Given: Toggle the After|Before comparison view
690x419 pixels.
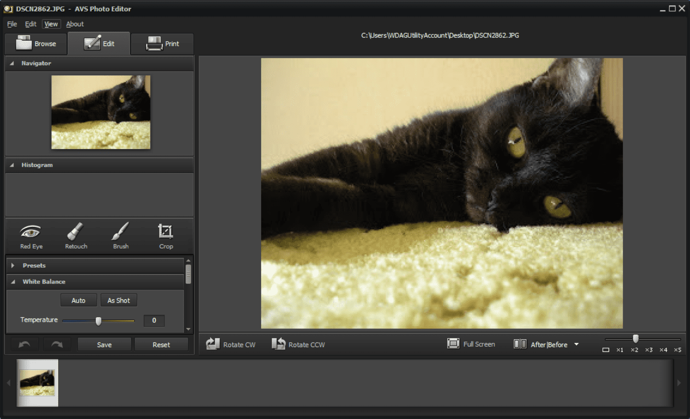Looking at the screenshot, I should (x=541, y=344).
